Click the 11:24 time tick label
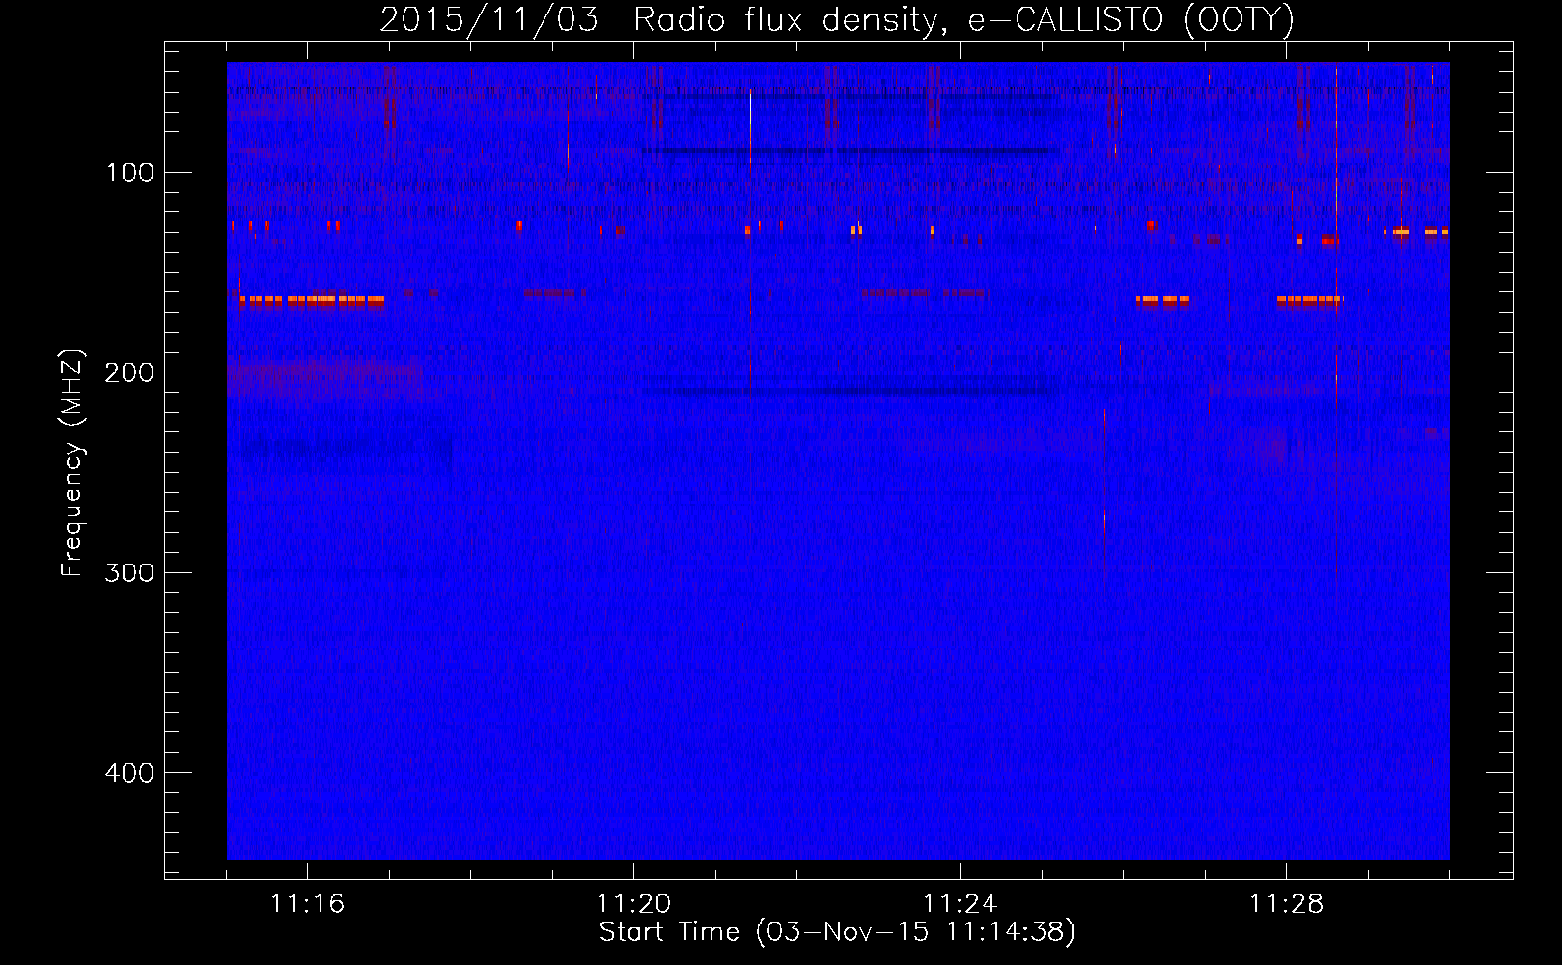1562x965 pixels. coord(960,903)
